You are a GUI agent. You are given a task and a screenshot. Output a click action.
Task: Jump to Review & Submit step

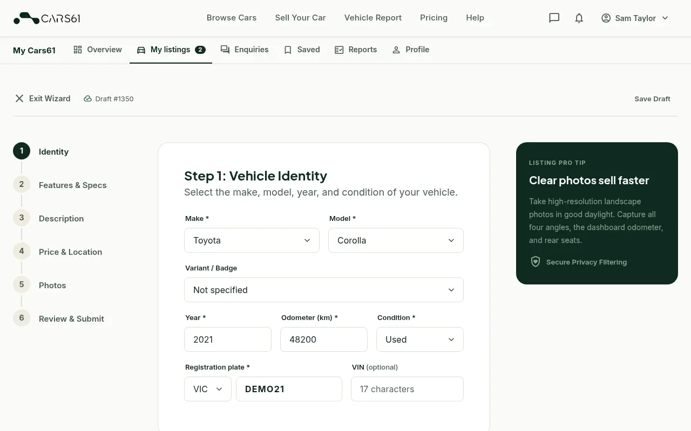[71, 318]
